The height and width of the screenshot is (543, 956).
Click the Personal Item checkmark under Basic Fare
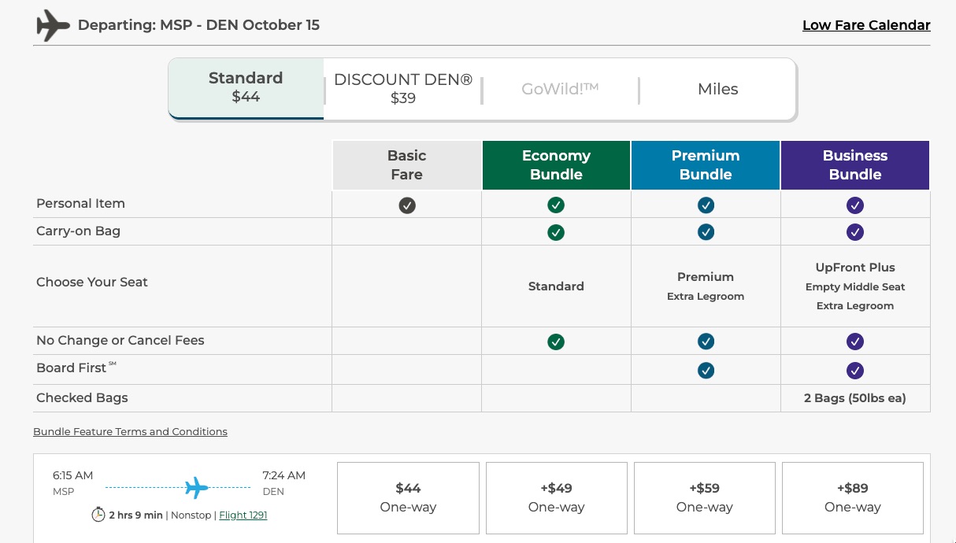click(x=407, y=205)
